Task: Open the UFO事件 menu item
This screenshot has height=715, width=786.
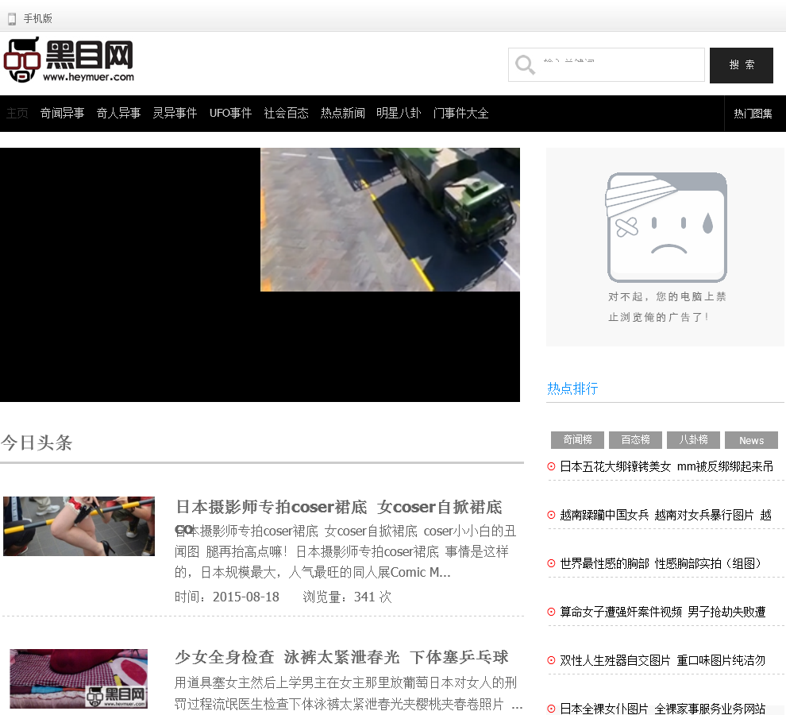Action: pos(230,114)
